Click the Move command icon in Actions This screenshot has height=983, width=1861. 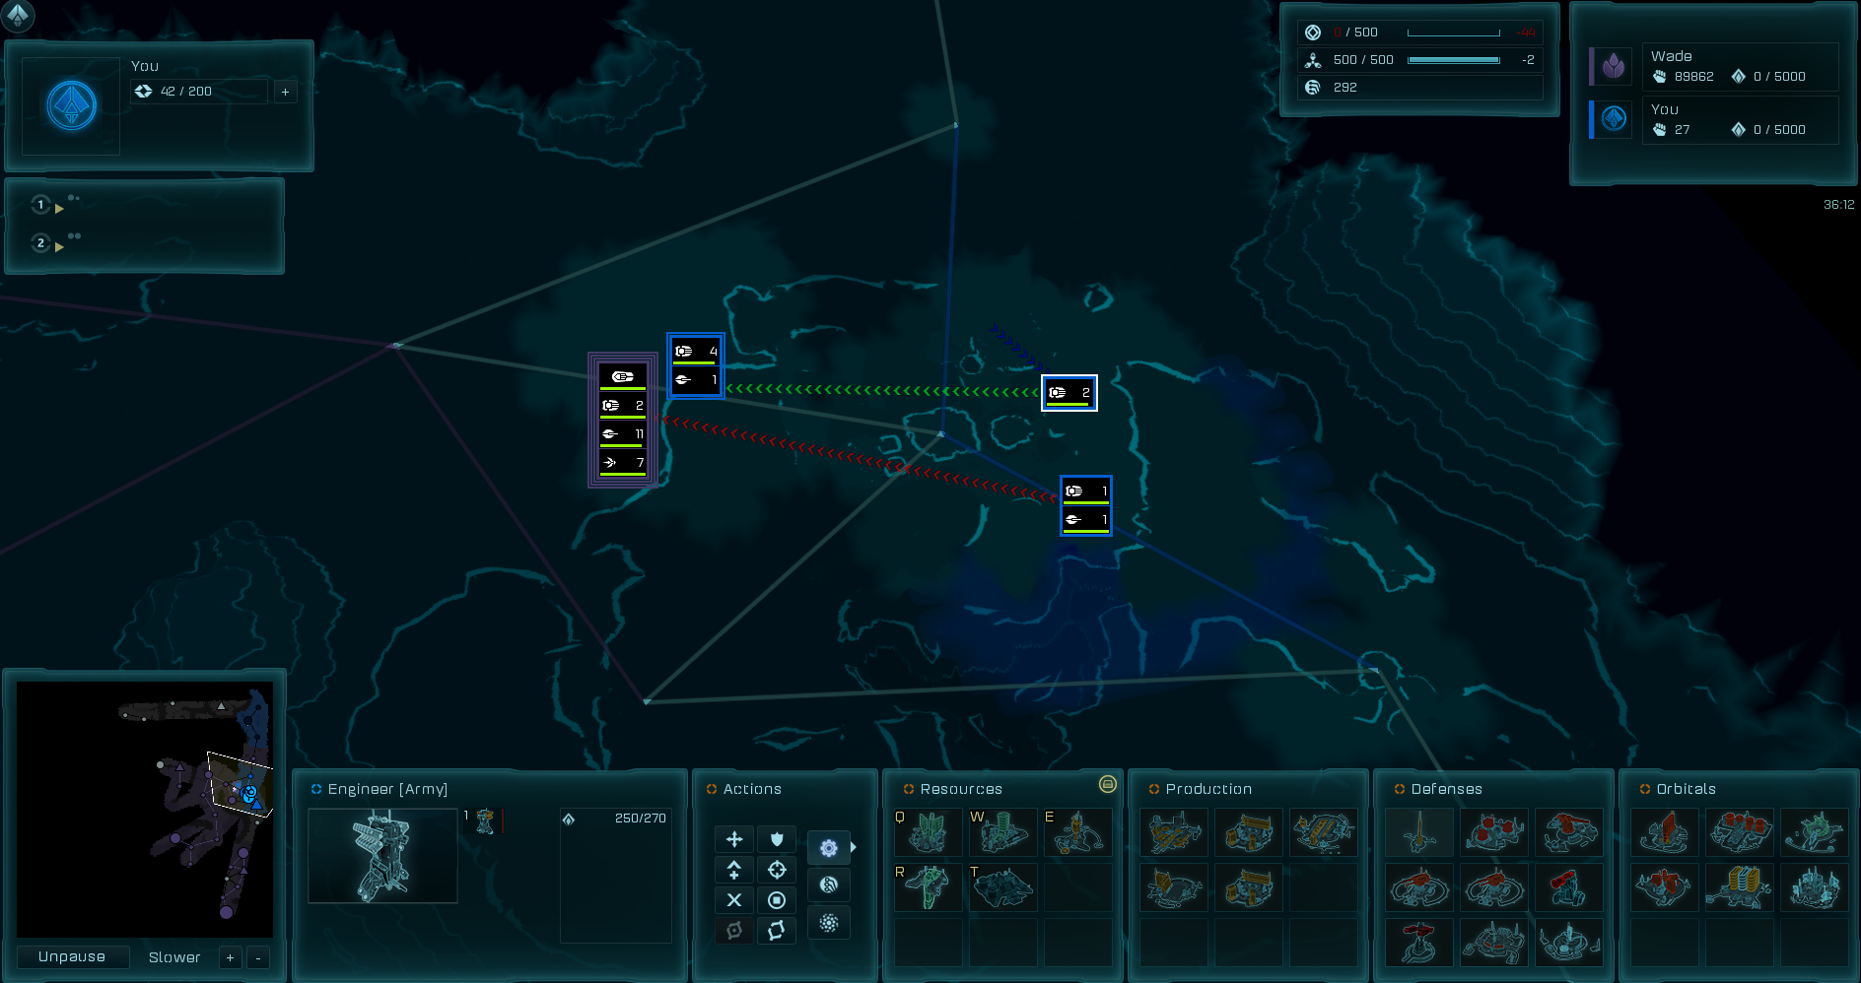point(734,839)
